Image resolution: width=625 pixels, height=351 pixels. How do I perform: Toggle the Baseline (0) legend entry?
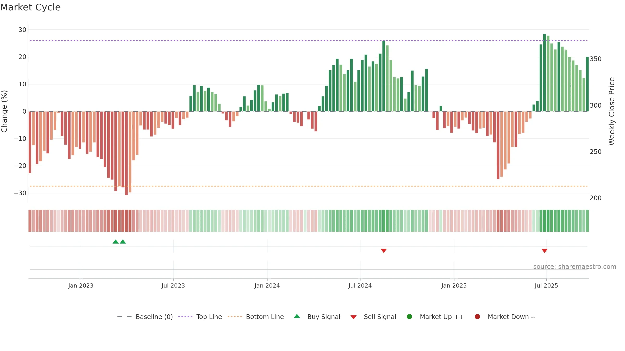(x=154, y=317)
